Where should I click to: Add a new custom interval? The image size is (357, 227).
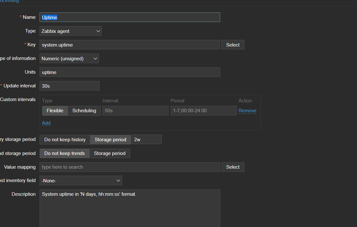pyautogui.click(x=46, y=123)
